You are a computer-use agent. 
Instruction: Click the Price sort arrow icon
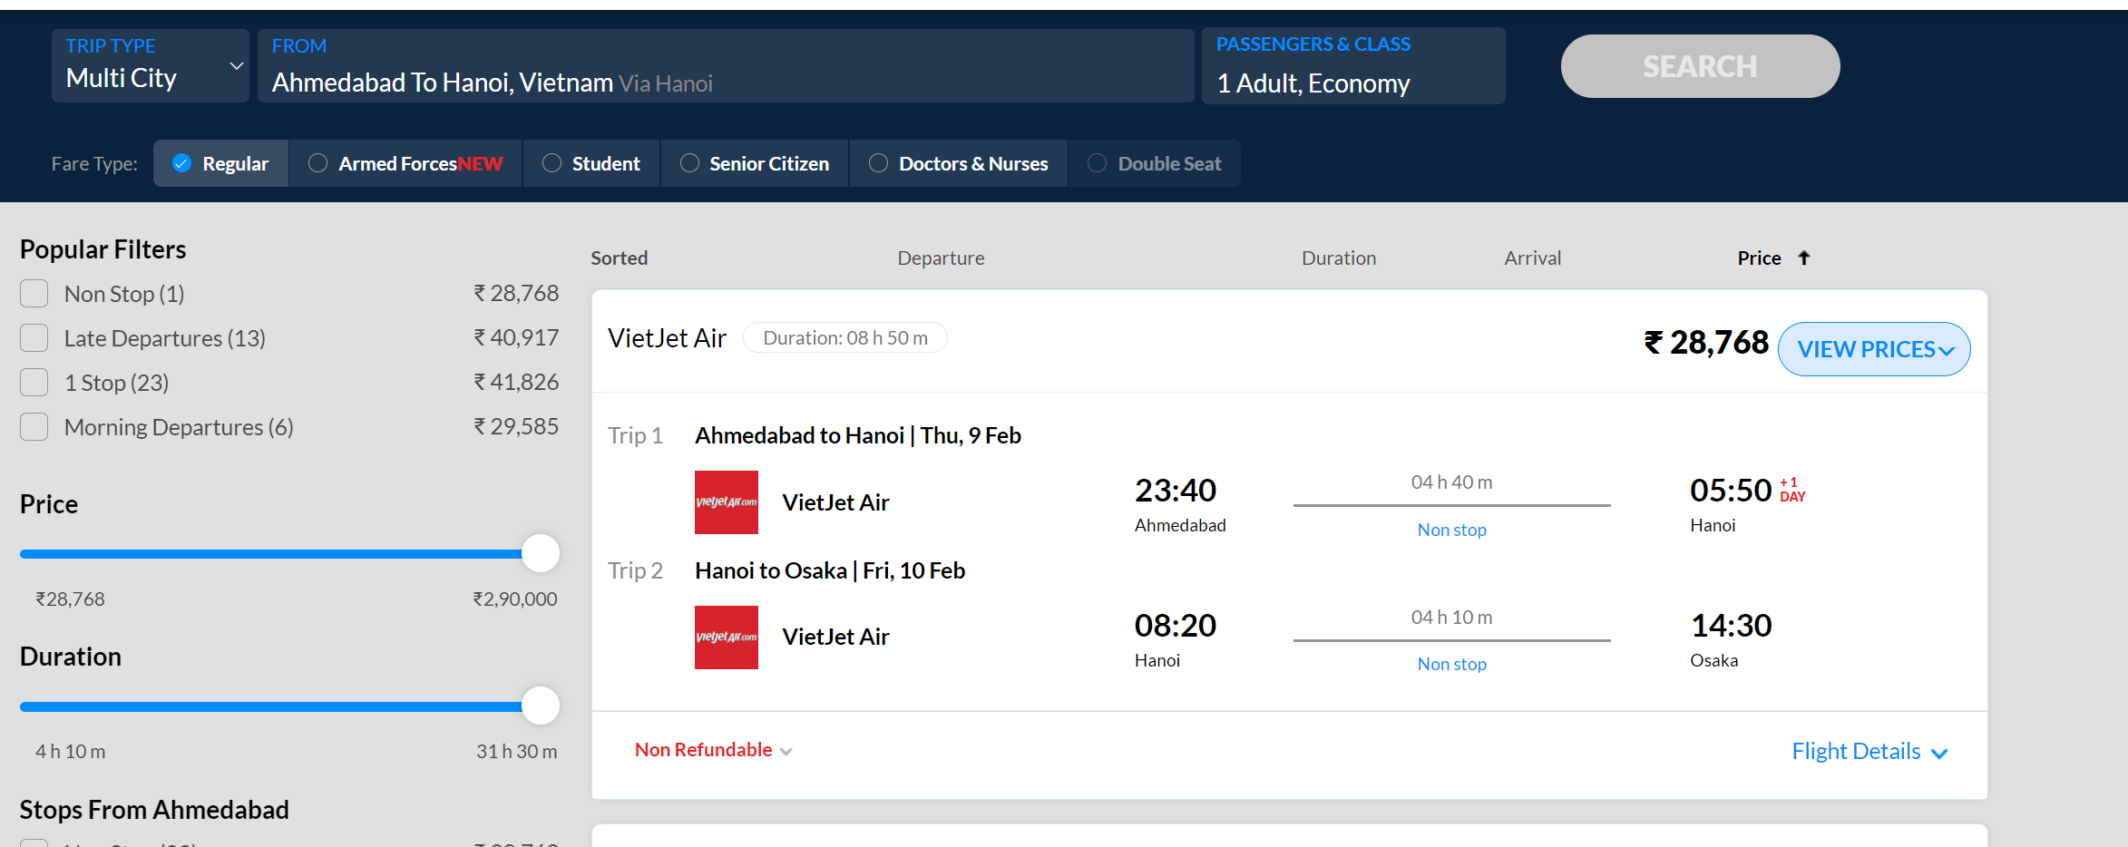click(x=1803, y=258)
